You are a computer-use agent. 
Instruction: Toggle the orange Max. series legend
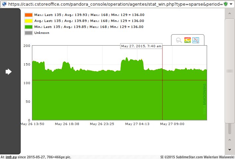point(28,15)
